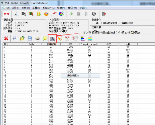The image size is (155, 125).
Task: Click the gray stop square button
Action: 79,14
